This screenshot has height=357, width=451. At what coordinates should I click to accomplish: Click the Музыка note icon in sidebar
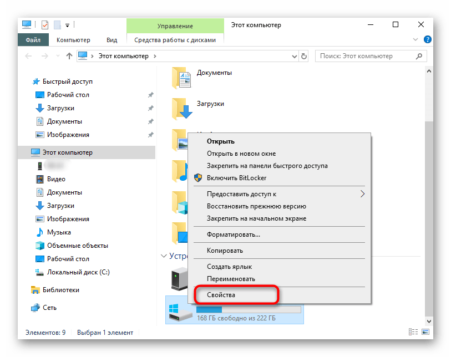(x=39, y=232)
